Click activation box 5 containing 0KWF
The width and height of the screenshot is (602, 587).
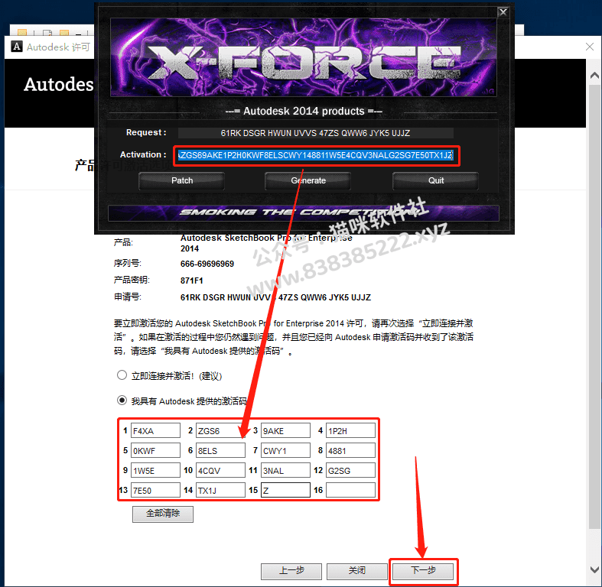point(155,450)
